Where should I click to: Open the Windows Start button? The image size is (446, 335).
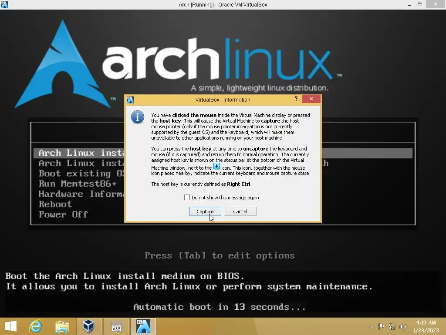pyautogui.click(x=11, y=326)
